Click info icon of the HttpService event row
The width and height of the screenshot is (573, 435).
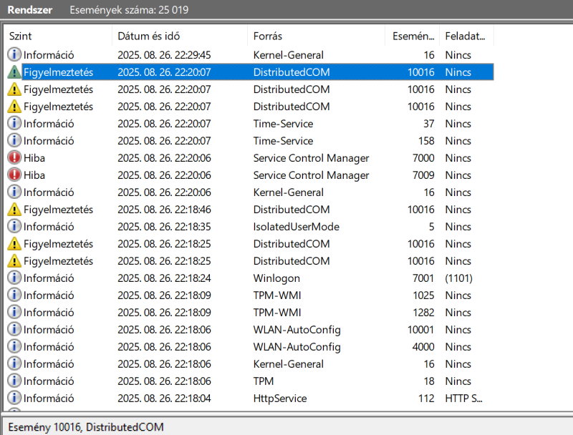[14, 398]
